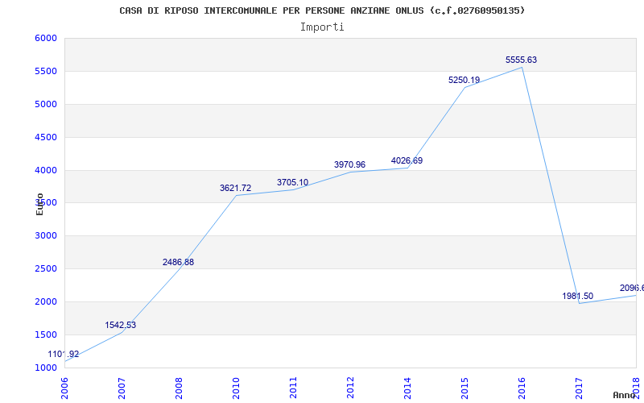Click the y-axis value 5000
Image resolution: width=644 pixels, height=403 pixels.
[x=46, y=104]
